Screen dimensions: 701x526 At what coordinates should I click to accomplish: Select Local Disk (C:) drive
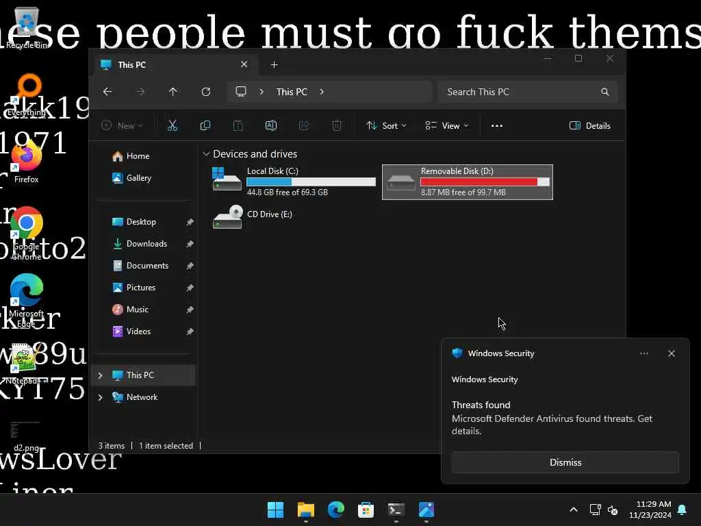[x=294, y=181]
